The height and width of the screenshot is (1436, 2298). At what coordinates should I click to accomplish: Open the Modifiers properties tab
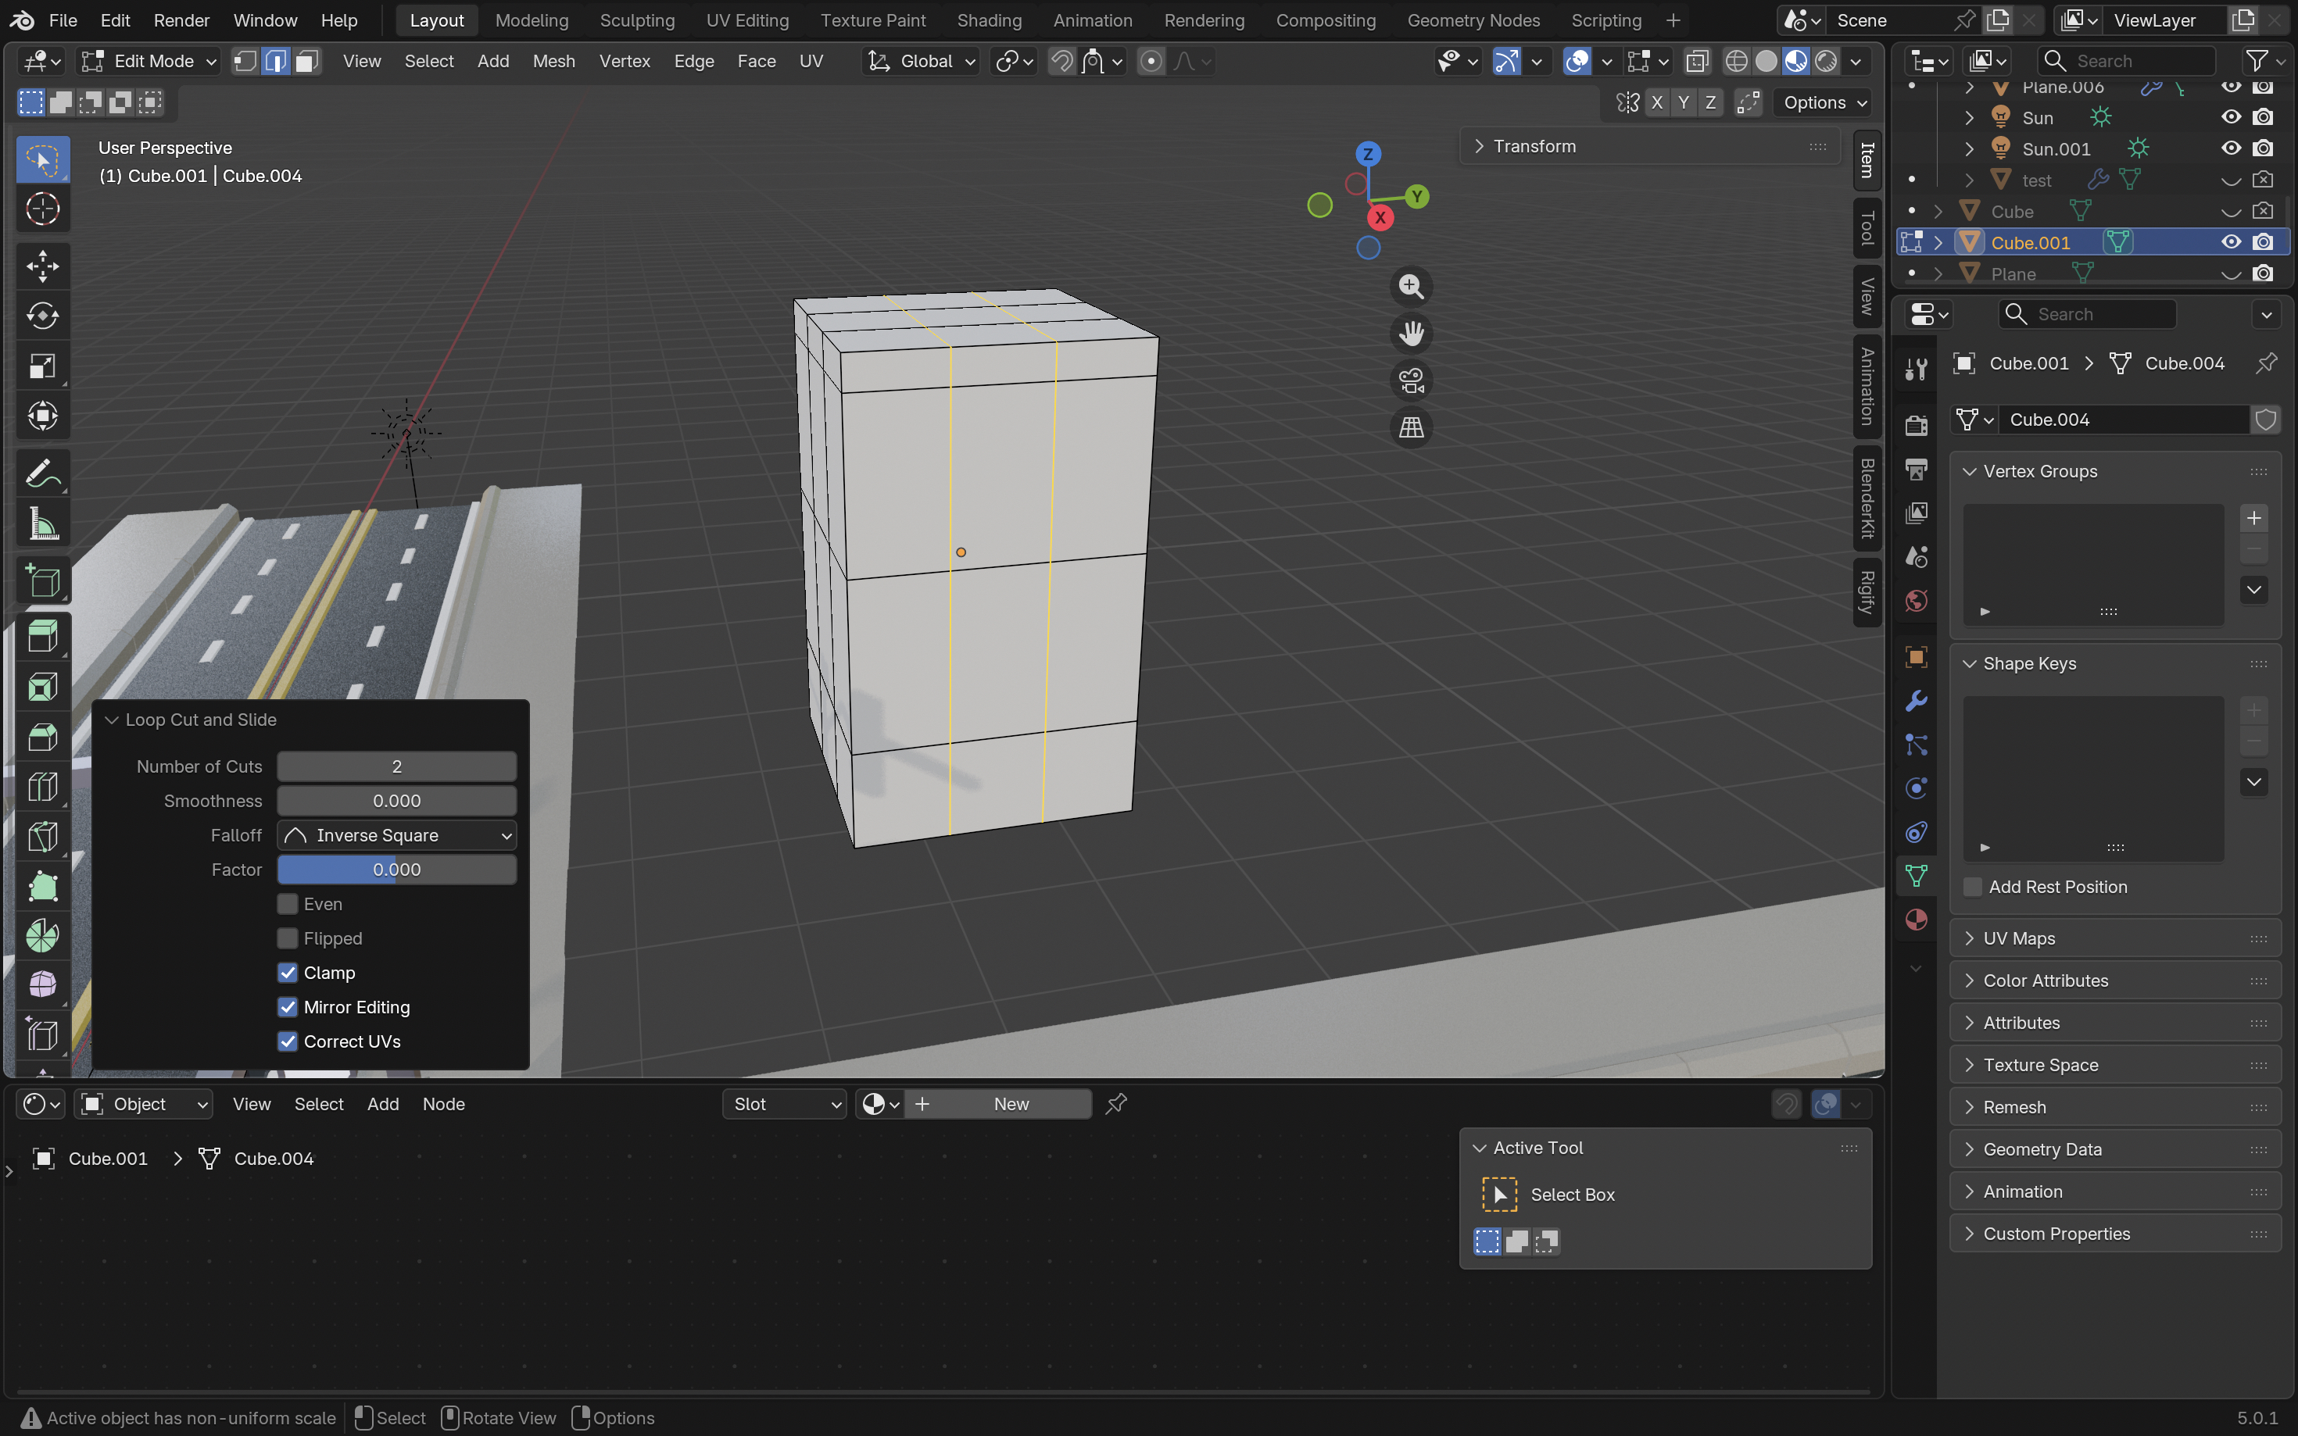(x=1916, y=701)
